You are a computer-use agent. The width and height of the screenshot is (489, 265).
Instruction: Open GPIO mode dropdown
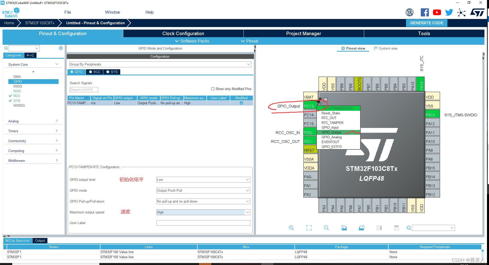pyautogui.click(x=203, y=190)
